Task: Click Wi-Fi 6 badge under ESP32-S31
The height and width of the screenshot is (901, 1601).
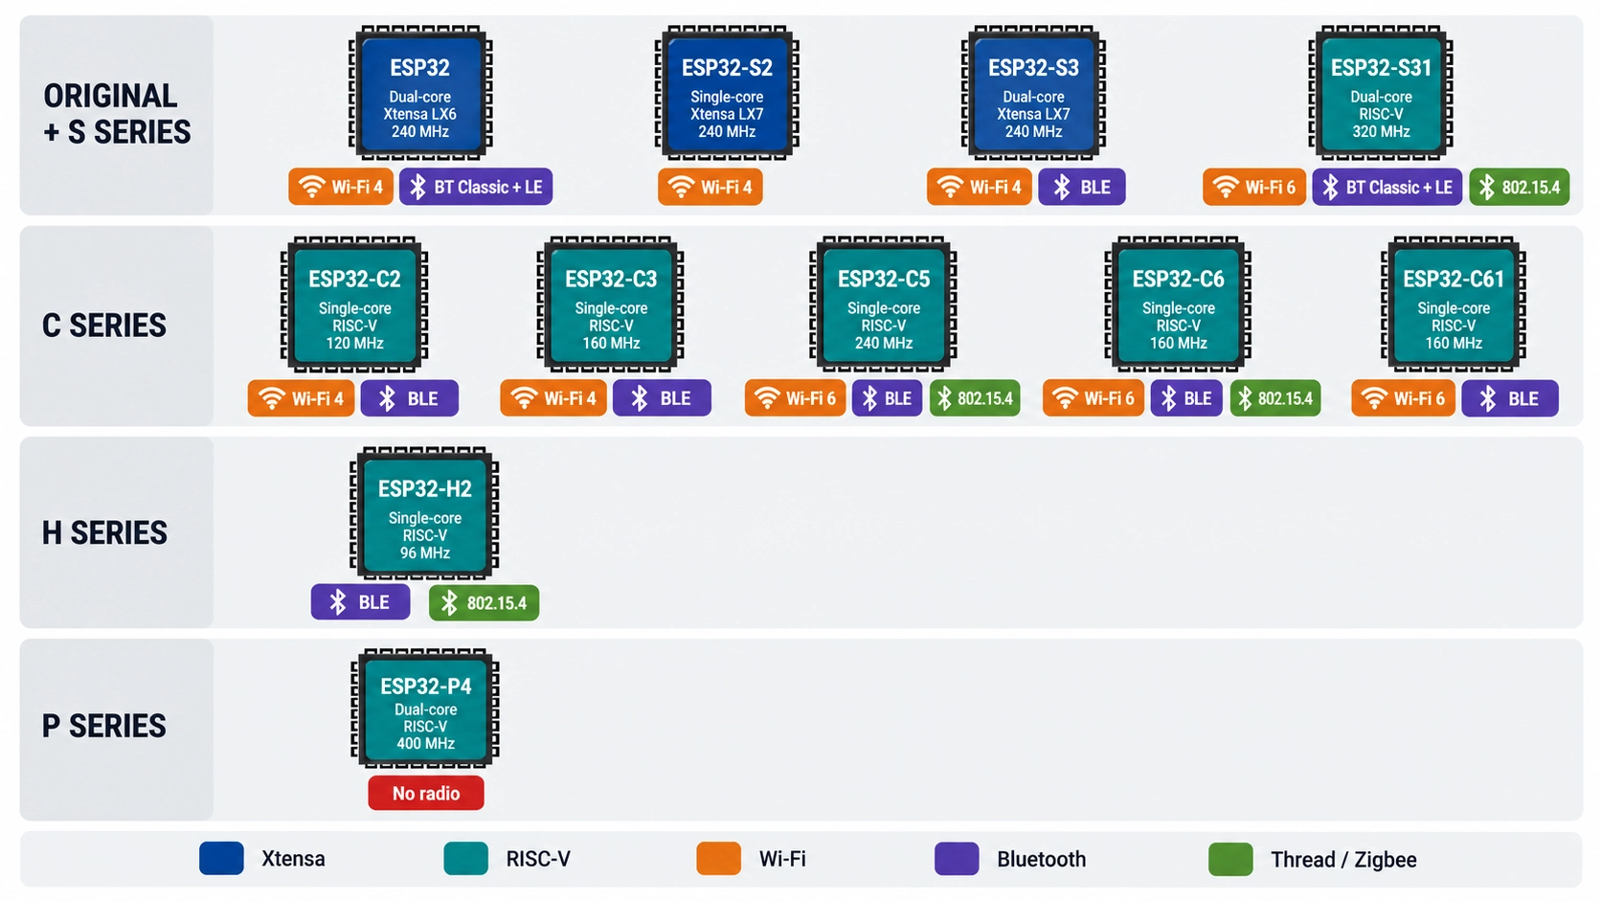Action: (1254, 187)
